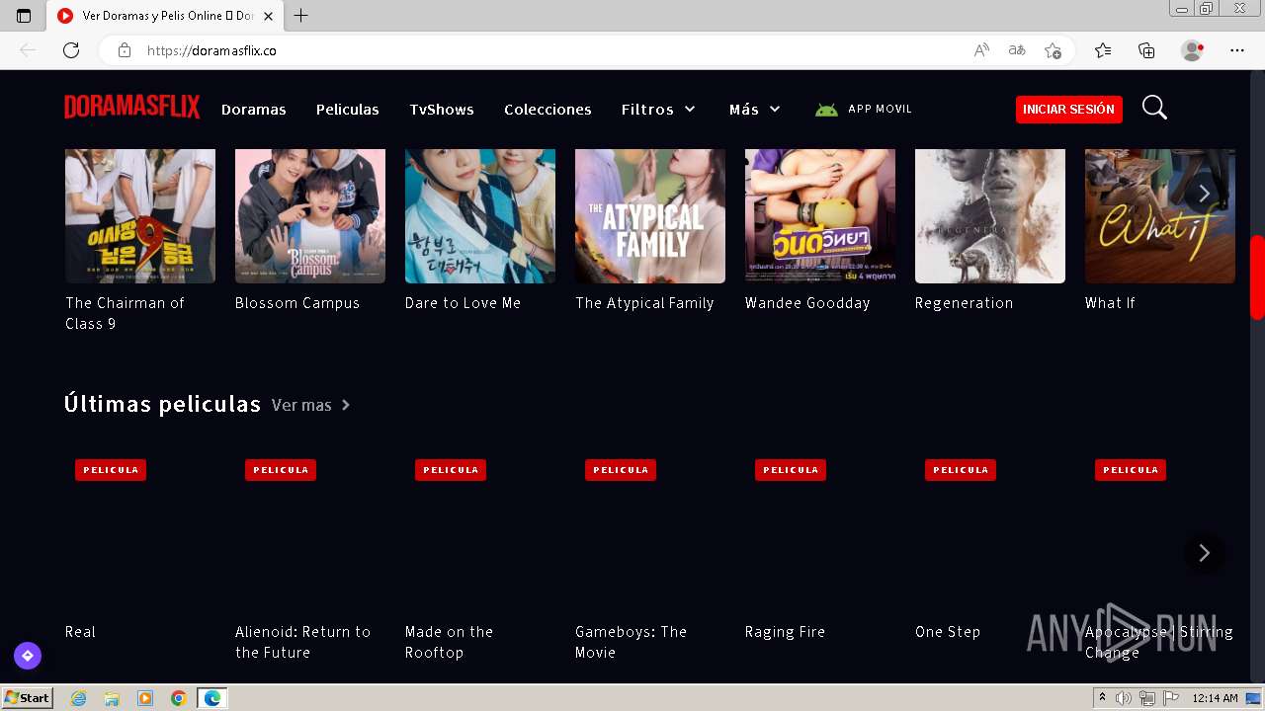Image resolution: width=1265 pixels, height=711 pixels.
Task: Open the Blossom Campus title link
Action: coord(297,303)
